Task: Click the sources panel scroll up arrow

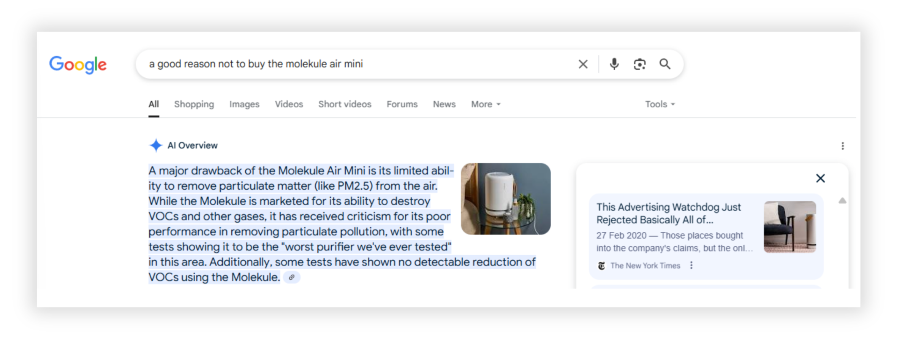Action: tap(842, 201)
